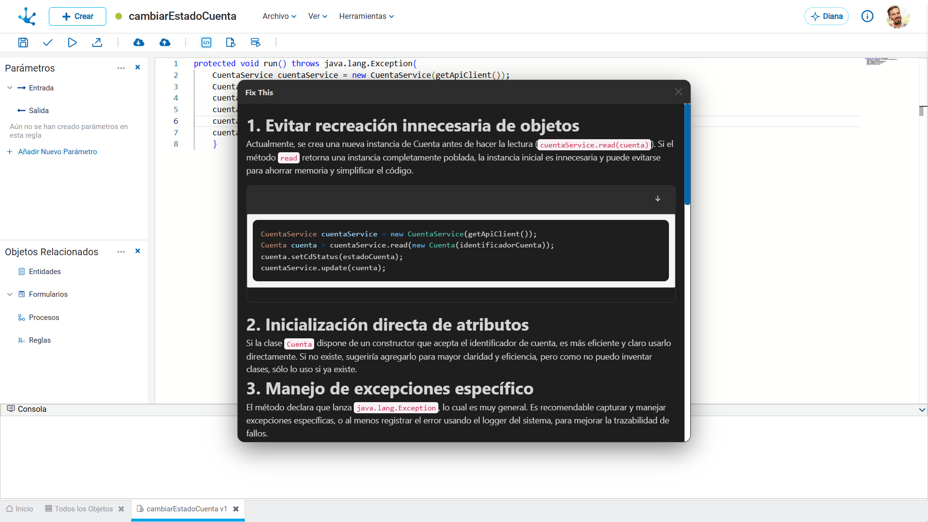Click the cloud upload icon
928x522 pixels.
[x=165, y=43]
